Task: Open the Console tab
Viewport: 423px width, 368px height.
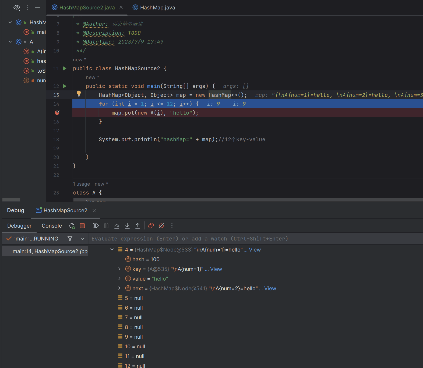Action: (52, 226)
